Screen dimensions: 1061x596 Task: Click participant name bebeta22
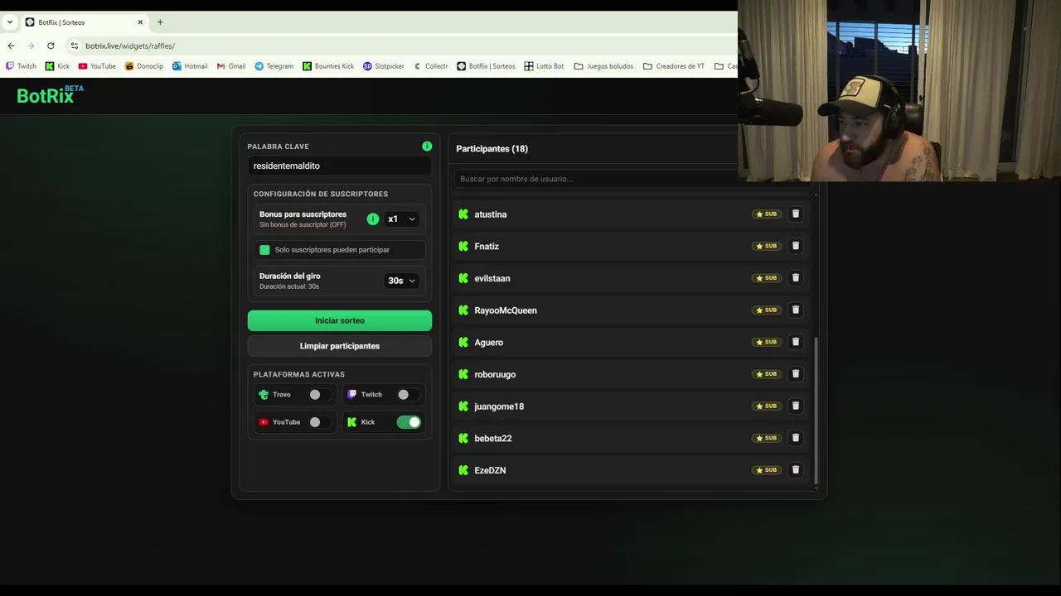tap(493, 439)
